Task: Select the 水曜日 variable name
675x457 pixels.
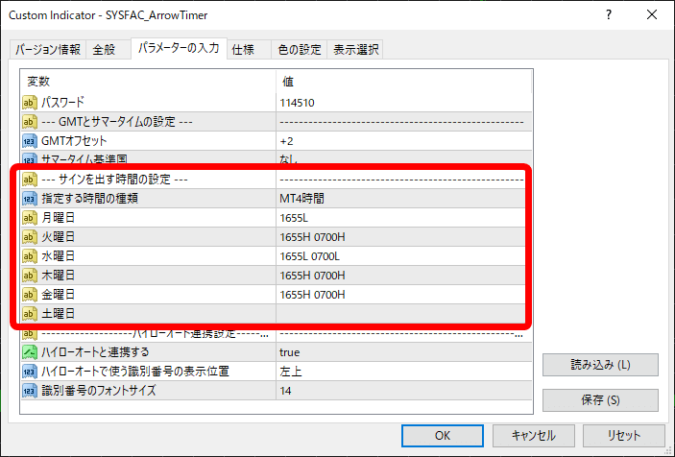Action: click(x=59, y=256)
